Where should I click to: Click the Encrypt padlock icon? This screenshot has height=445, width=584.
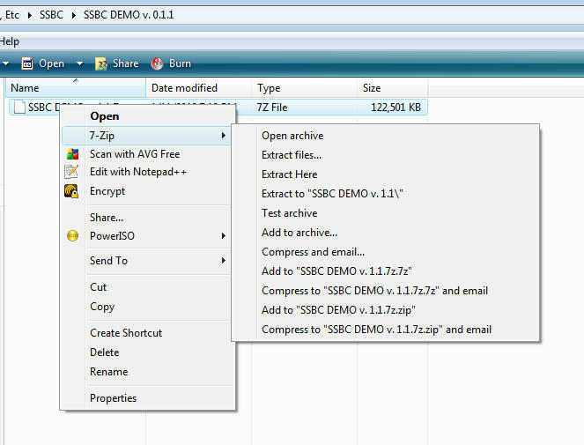pos(72,191)
